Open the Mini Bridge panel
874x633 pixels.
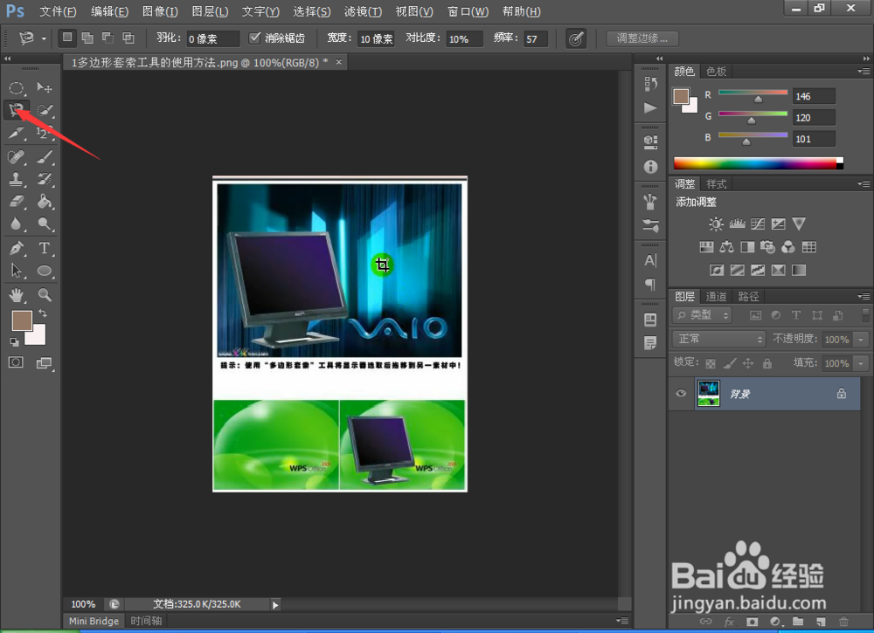coord(94,621)
